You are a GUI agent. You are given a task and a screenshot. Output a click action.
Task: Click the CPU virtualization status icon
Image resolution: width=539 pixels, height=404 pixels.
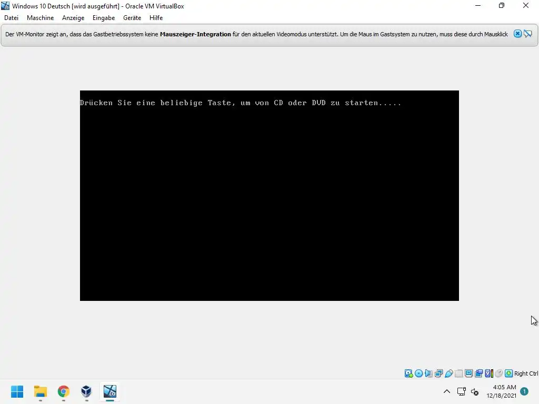point(489,373)
